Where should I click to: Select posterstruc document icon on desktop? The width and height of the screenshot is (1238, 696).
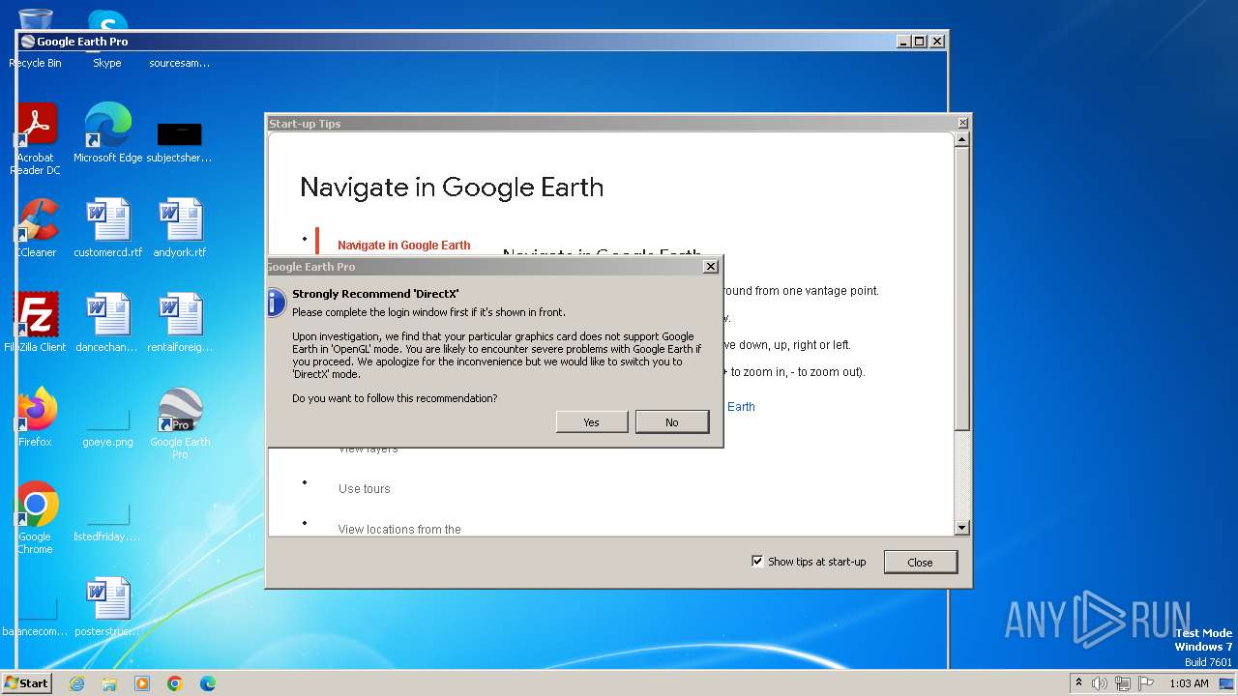point(107,606)
